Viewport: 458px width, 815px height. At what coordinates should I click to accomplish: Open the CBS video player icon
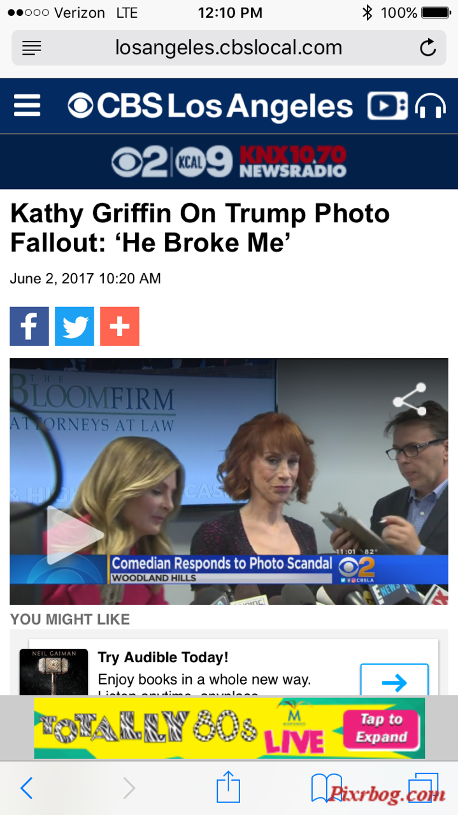click(387, 106)
